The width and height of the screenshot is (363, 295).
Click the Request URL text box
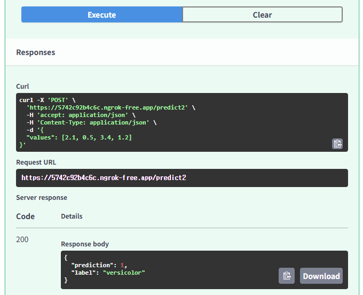click(181, 178)
